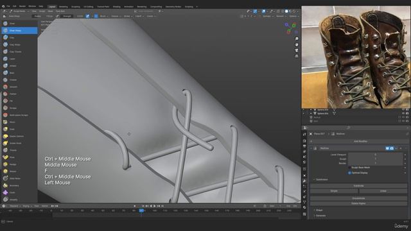Screen dimensions: 411x231
Task: Select the Flatten brush
Action: coord(20,94)
